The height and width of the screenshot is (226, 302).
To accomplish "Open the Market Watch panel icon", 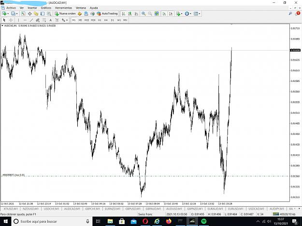I will pos(23,13).
